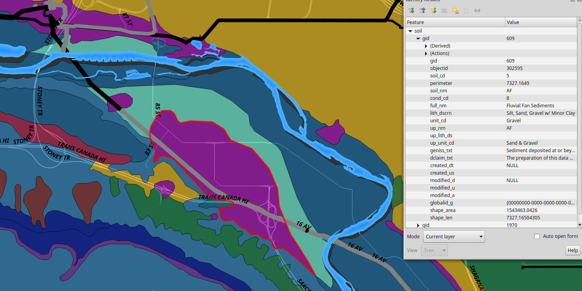Screen dimensions: 582x291
Task: Expand the gid 1970 feature node
Action: (418, 225)
